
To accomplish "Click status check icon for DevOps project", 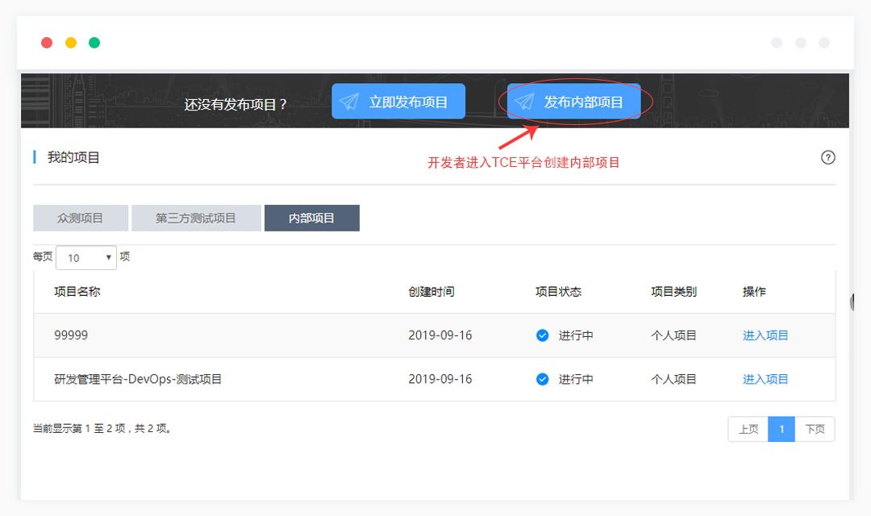I will click(x=543, y=379).
